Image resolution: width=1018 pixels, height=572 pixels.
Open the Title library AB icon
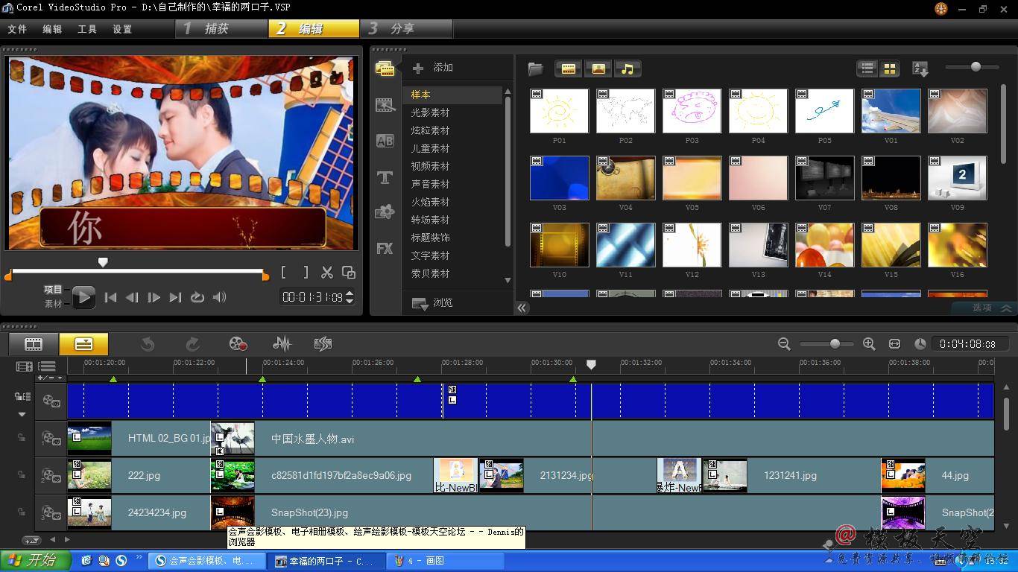point(385,141)
